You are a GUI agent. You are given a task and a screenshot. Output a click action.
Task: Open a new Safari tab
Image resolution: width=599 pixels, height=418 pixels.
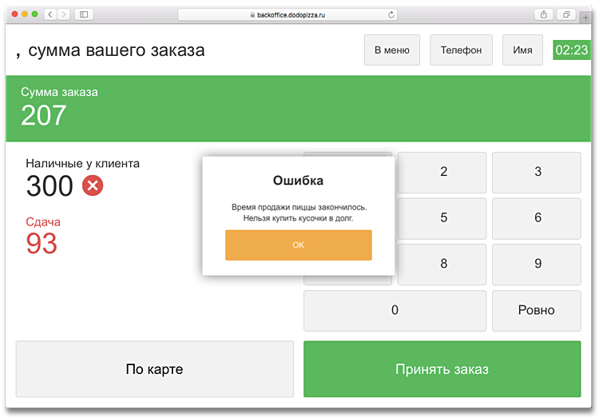[x=585, y=18]
